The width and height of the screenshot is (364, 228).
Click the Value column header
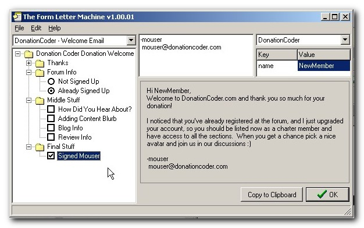[x=324, y=55]
